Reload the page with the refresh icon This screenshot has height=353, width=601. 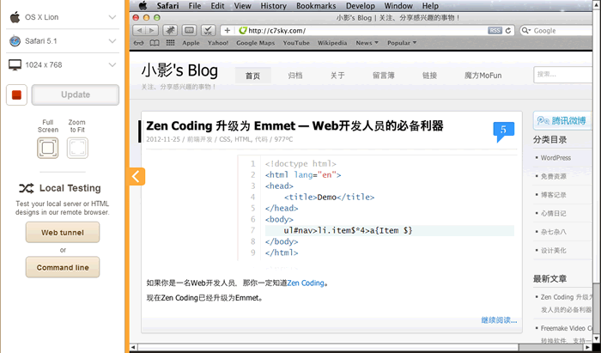[x=508, y=31]
